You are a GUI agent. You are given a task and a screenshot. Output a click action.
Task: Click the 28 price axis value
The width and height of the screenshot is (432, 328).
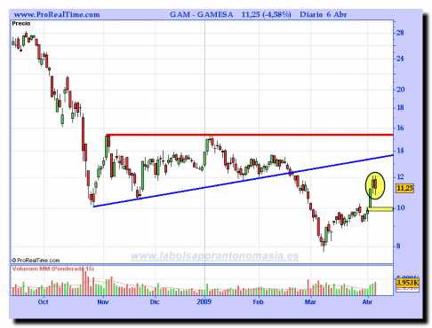point(400,33)
